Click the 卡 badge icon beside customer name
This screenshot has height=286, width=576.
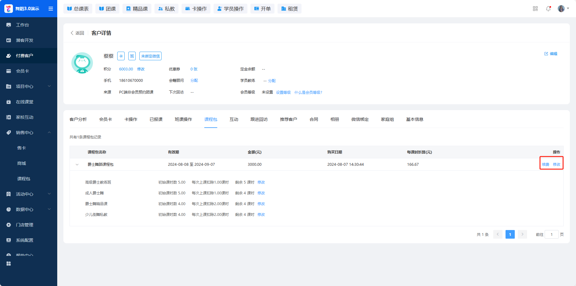121,56
